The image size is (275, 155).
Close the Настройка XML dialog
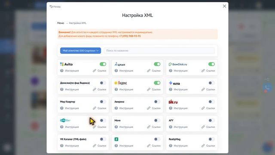[224, 6]
